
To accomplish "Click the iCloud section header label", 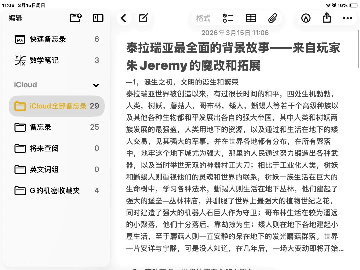I will click(x=25, y=85).
